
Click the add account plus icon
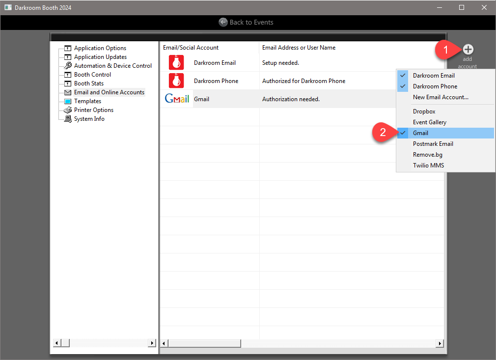coord(468,49)
